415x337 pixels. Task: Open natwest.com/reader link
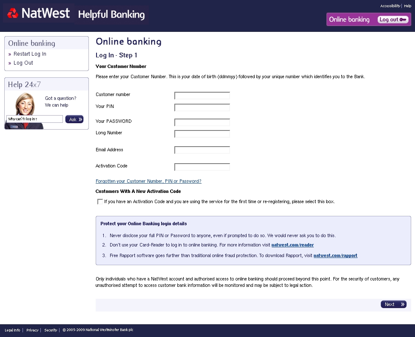[x=293, y=245]
